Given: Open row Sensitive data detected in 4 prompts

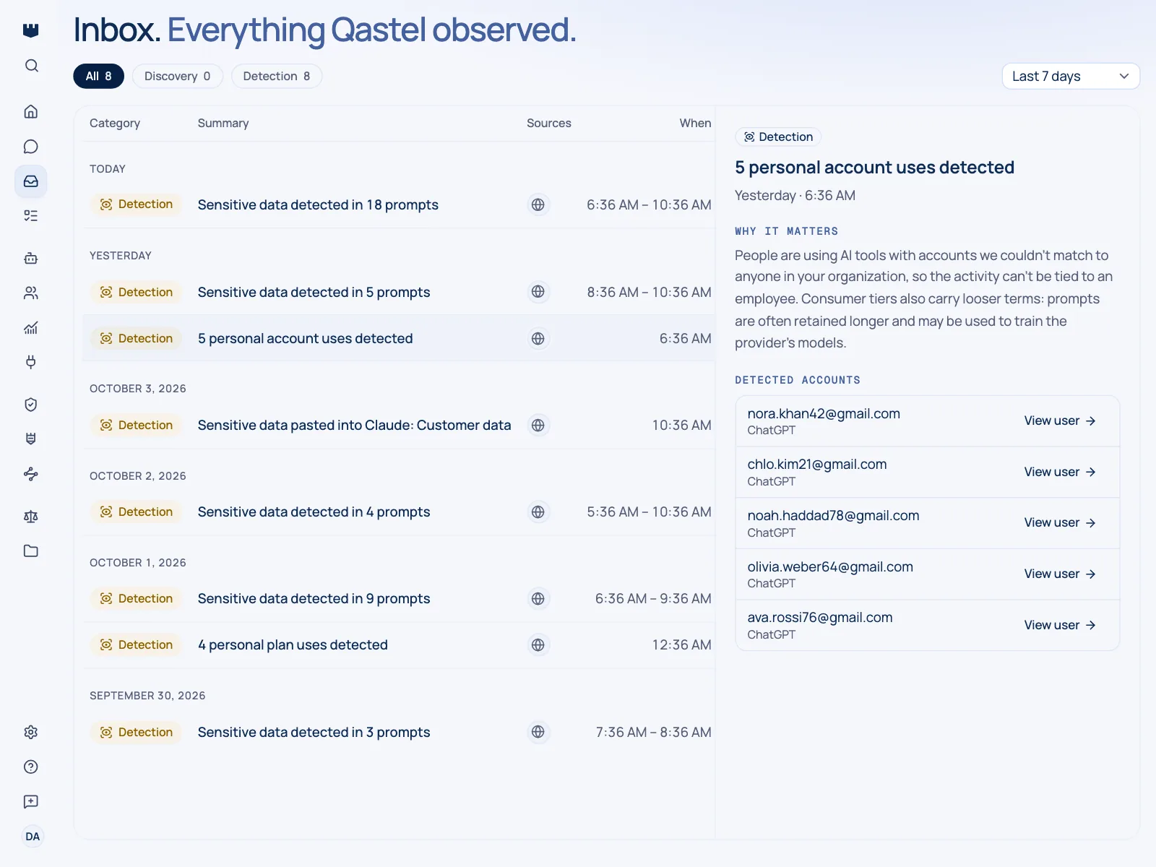Looking at the screenshot, I should [399, 512].
